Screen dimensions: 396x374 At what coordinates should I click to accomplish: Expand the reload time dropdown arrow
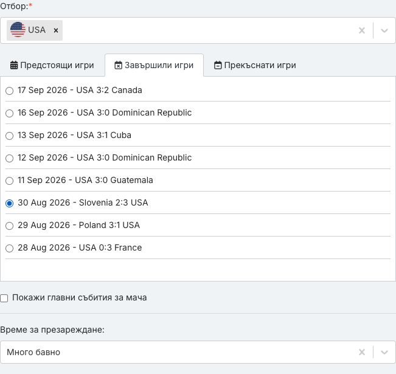[x=384, y=352]
